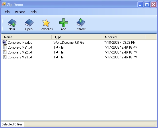Select the Compress Me2.txt file row
Viewport: 158px width, 128px height.
pos(79,52)
